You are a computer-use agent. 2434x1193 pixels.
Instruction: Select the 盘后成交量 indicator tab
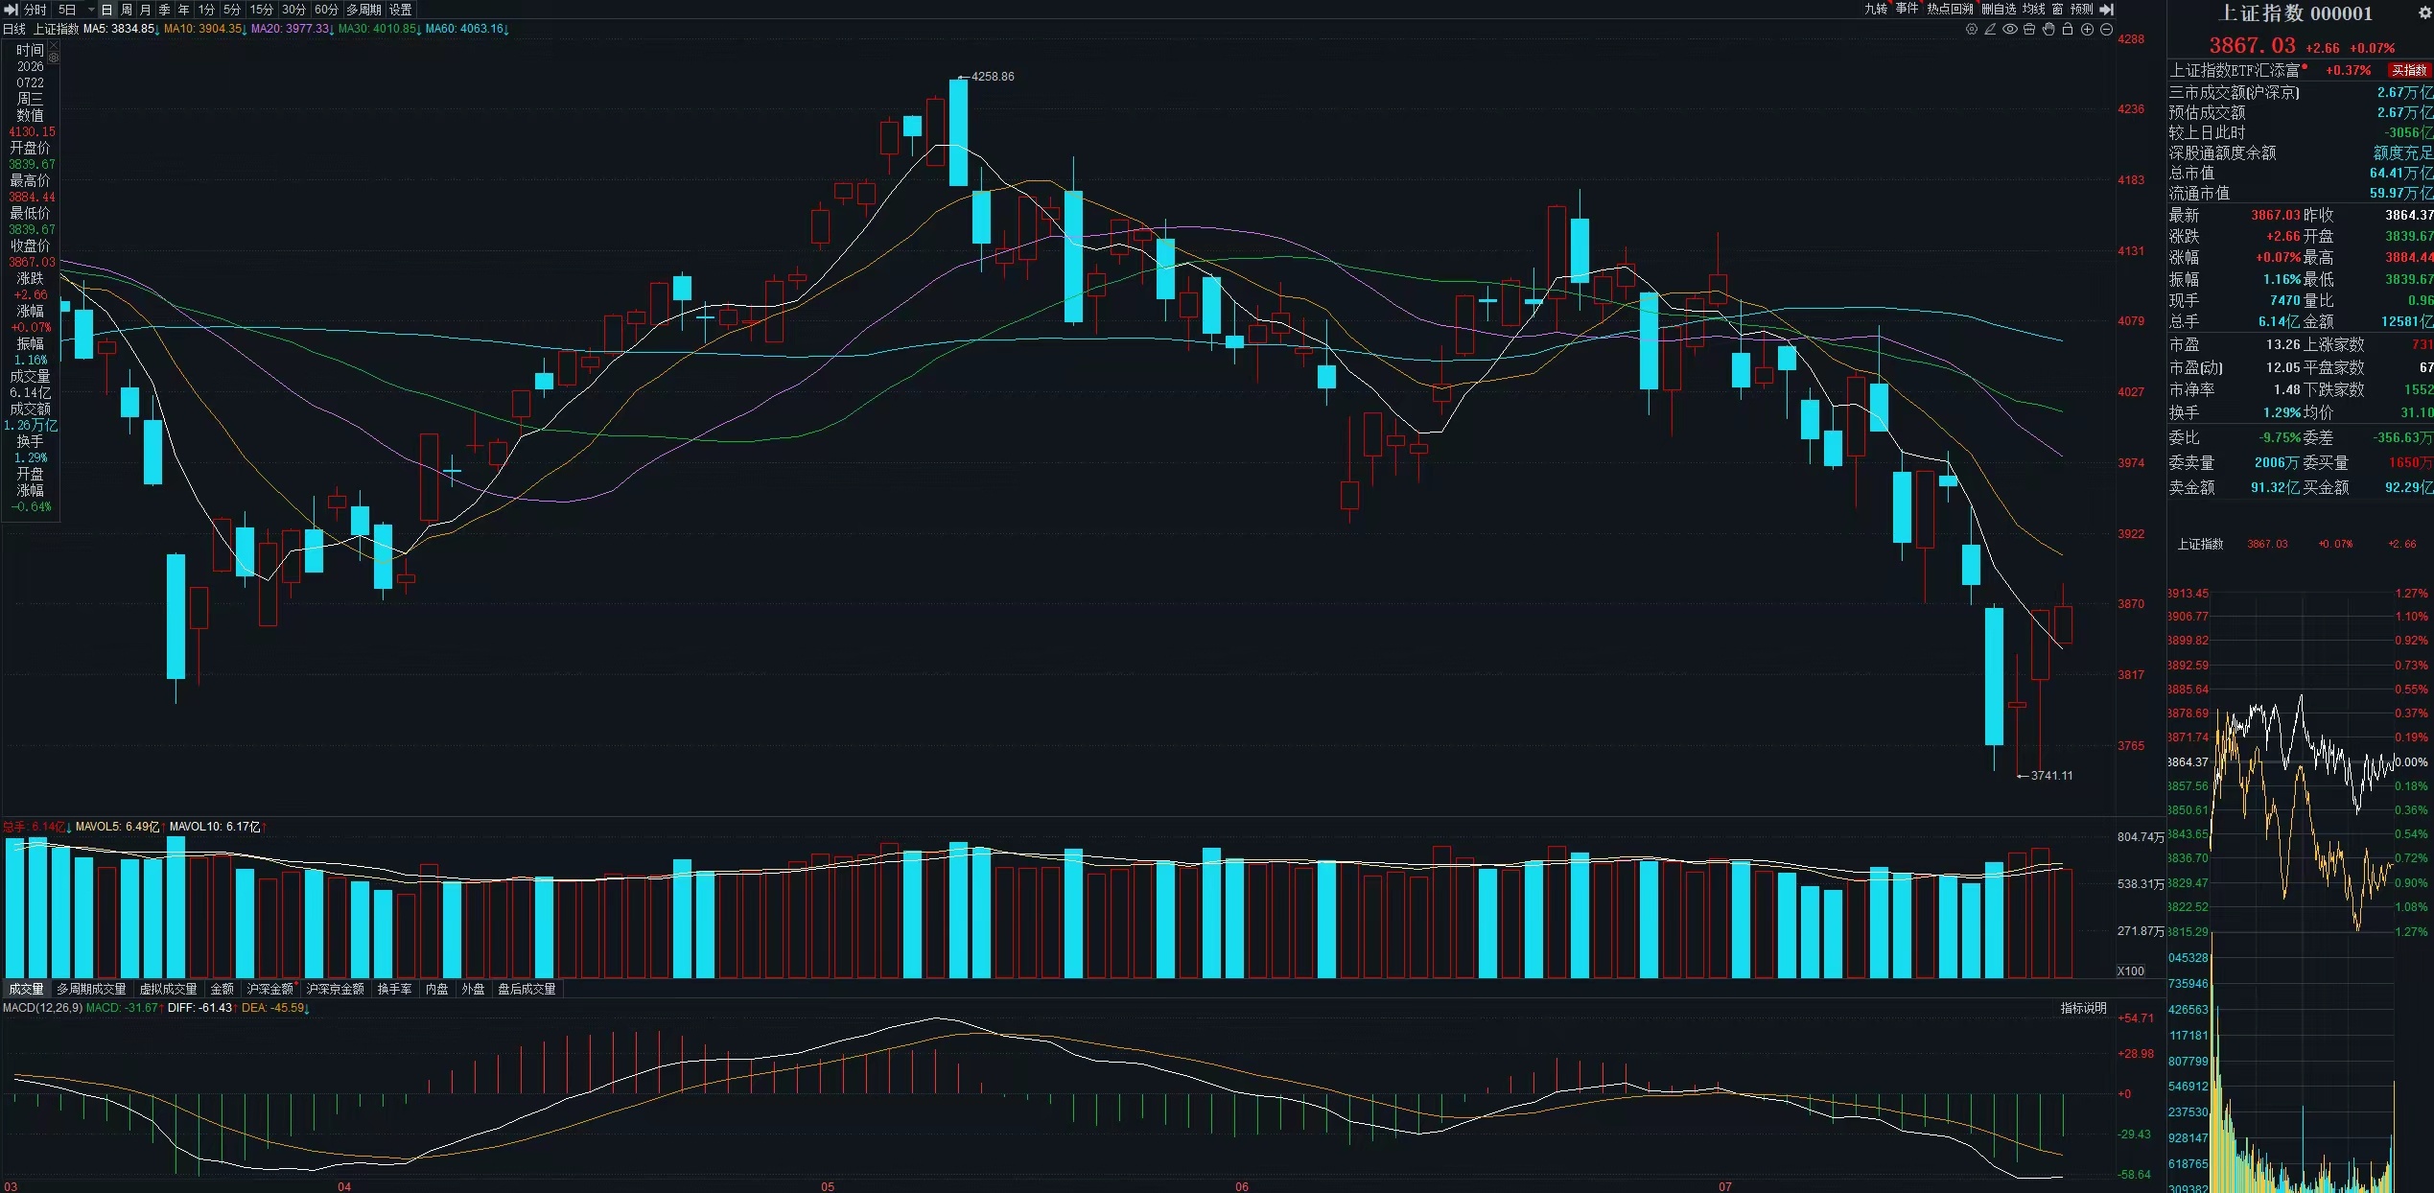[x=527, y=989]
